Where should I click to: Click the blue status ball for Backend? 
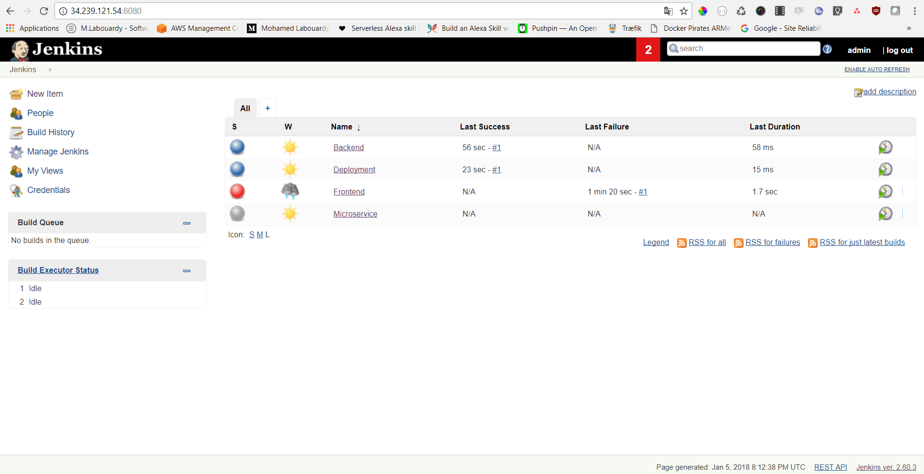point(237,147)
